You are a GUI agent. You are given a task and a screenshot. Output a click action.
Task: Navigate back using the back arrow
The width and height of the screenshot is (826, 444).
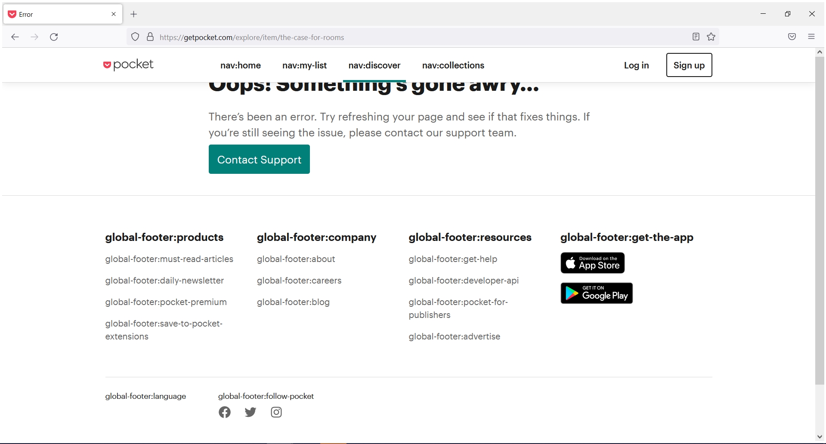coord(15,37)
